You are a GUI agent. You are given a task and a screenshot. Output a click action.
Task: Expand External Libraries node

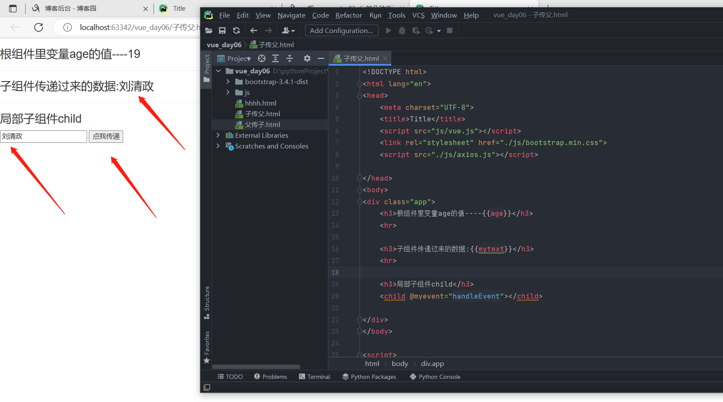(x=218, y=135)
